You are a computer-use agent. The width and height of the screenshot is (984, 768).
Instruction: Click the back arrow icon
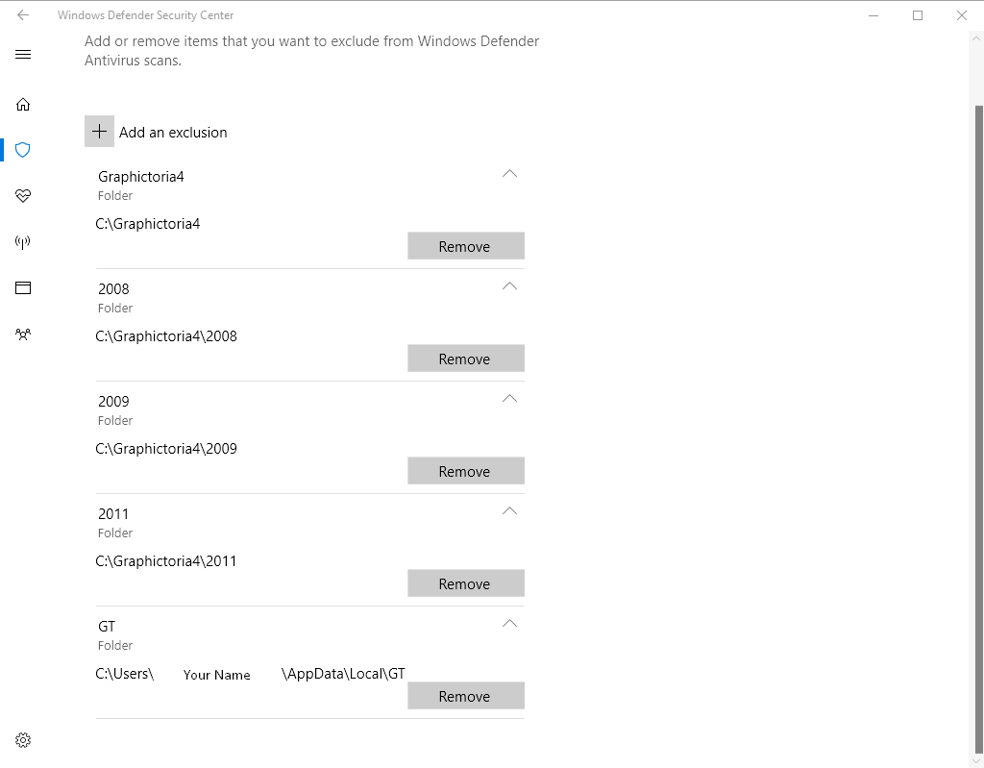(x=23, y=15)
